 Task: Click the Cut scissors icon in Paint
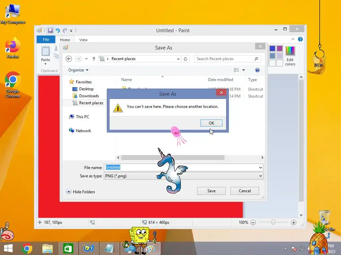tap(56, 48)
